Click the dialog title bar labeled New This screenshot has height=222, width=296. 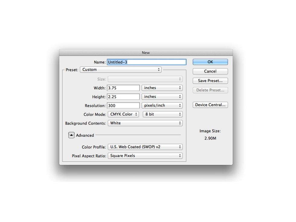pyautogui.click(x=146, y=52)
